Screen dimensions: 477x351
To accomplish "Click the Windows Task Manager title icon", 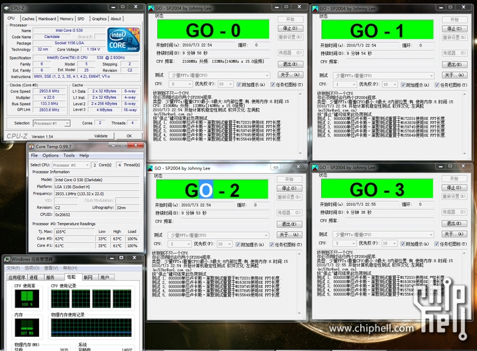I will coord(7,259).
